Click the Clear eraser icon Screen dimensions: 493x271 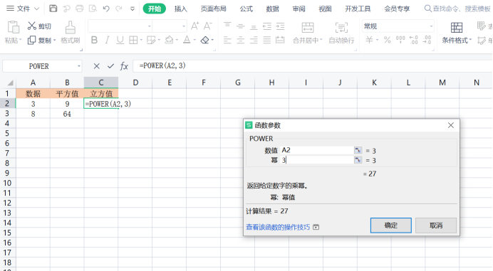205,40
